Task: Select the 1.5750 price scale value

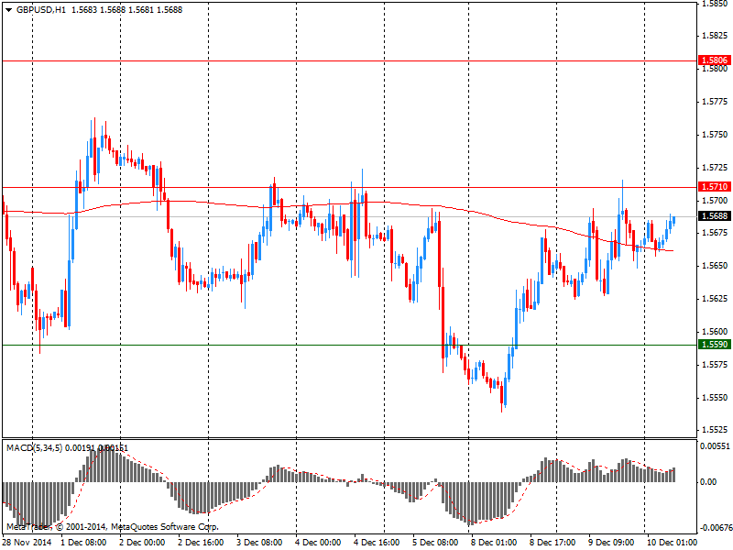Action: tap(716, 135)
